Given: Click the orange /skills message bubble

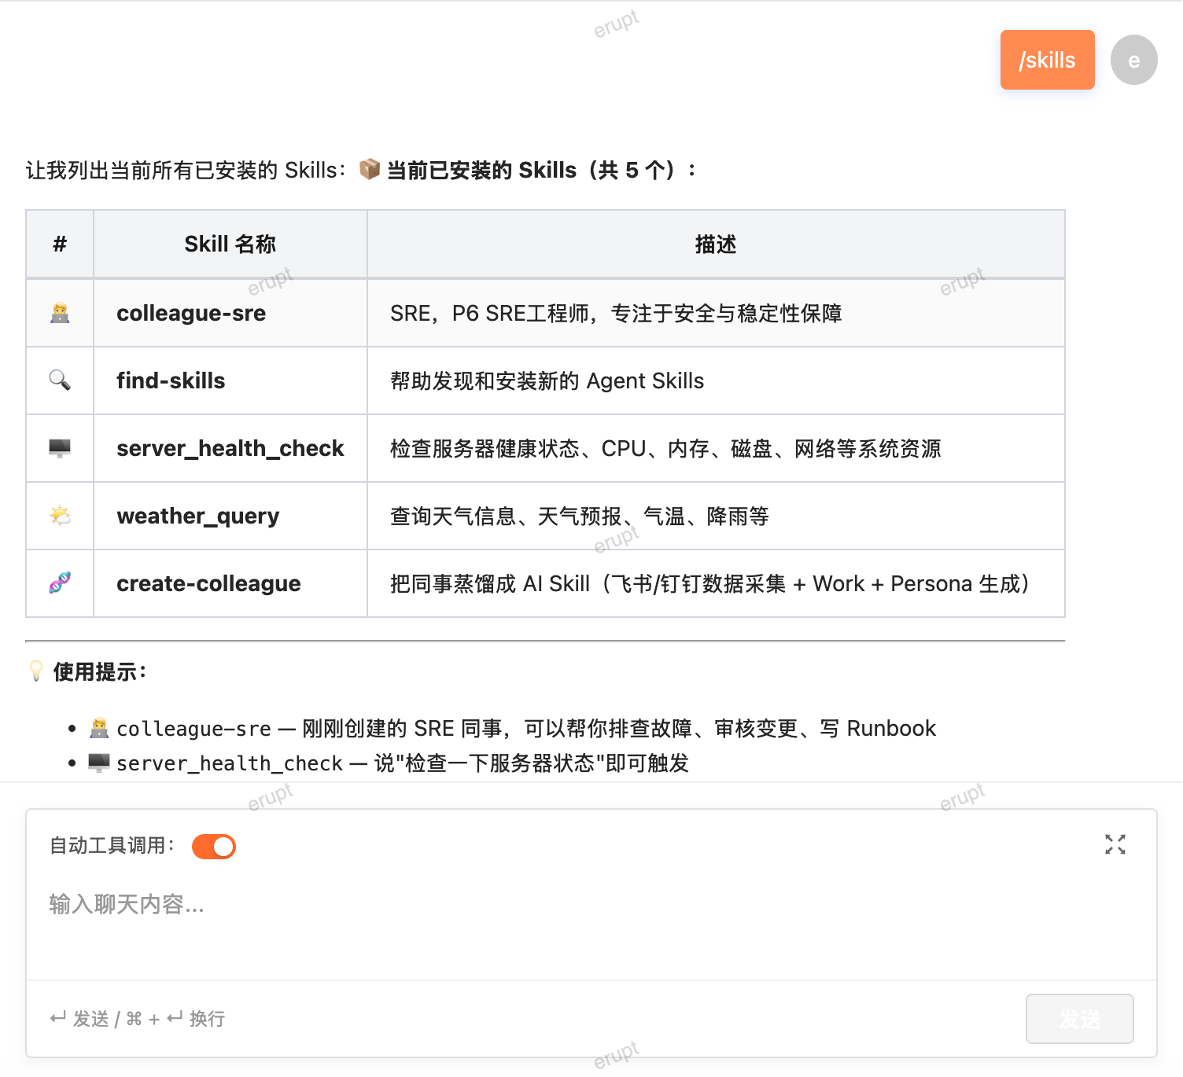Looking at the screenshot, I should (x=1047, y=60).
